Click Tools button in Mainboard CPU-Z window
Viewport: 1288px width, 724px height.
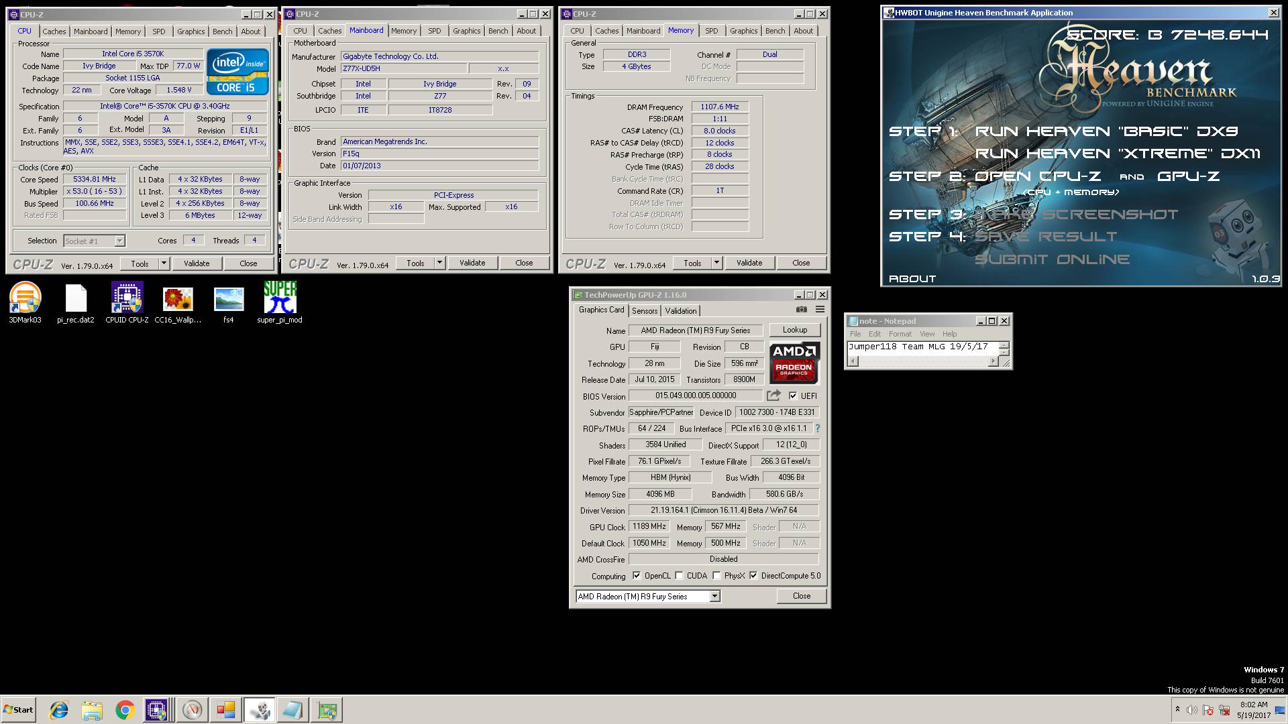[415, 263]
